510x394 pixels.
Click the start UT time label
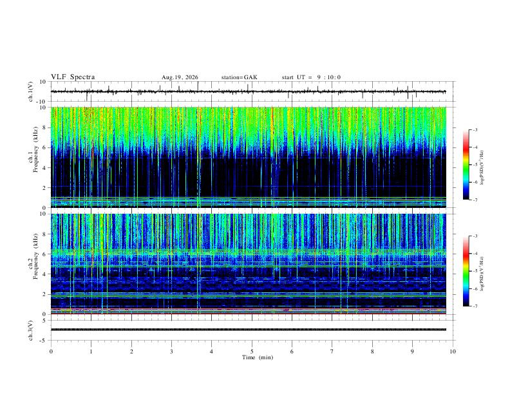point(311,77)
